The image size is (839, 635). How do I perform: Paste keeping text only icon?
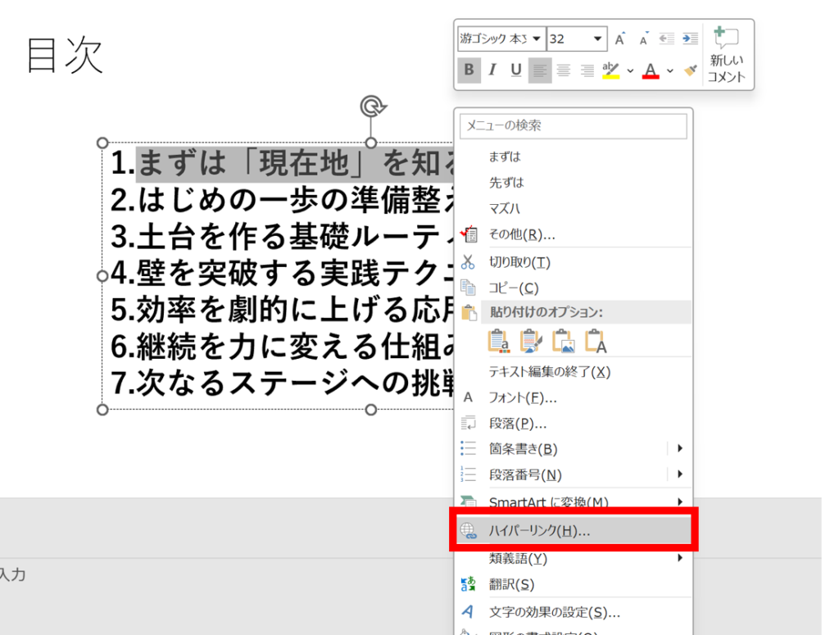[596, 341]
